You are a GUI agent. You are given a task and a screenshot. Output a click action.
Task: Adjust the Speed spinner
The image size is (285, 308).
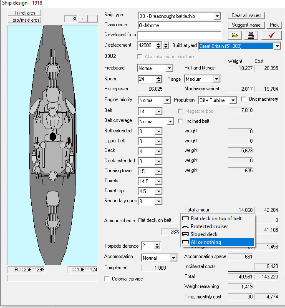(159, 79)
